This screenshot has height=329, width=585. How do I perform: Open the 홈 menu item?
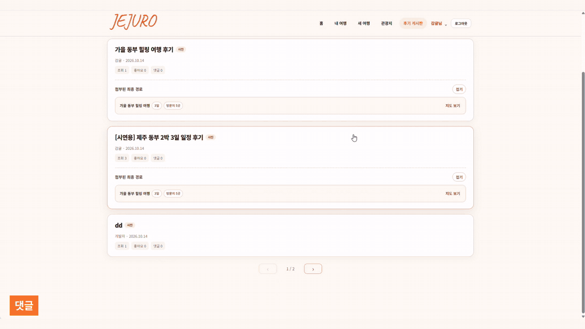pyautogui.click(x=321, y=23)
